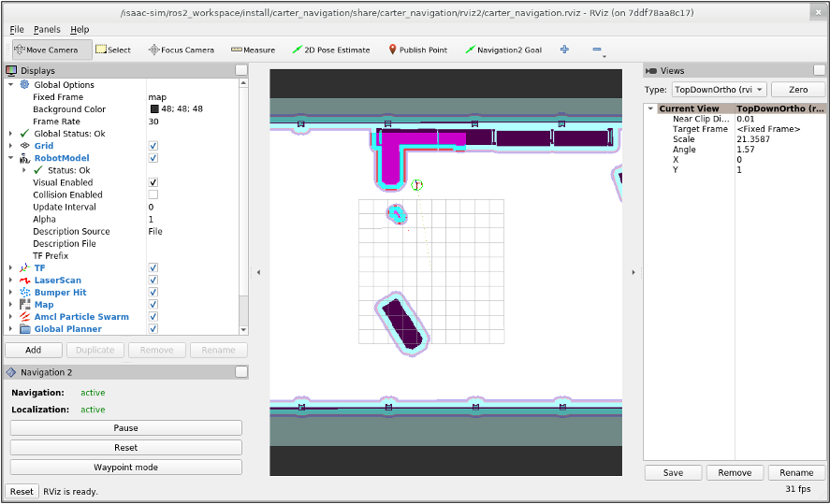Click the Amcl Particle Swarm icon
830x504 pixels.
[24, 316]
